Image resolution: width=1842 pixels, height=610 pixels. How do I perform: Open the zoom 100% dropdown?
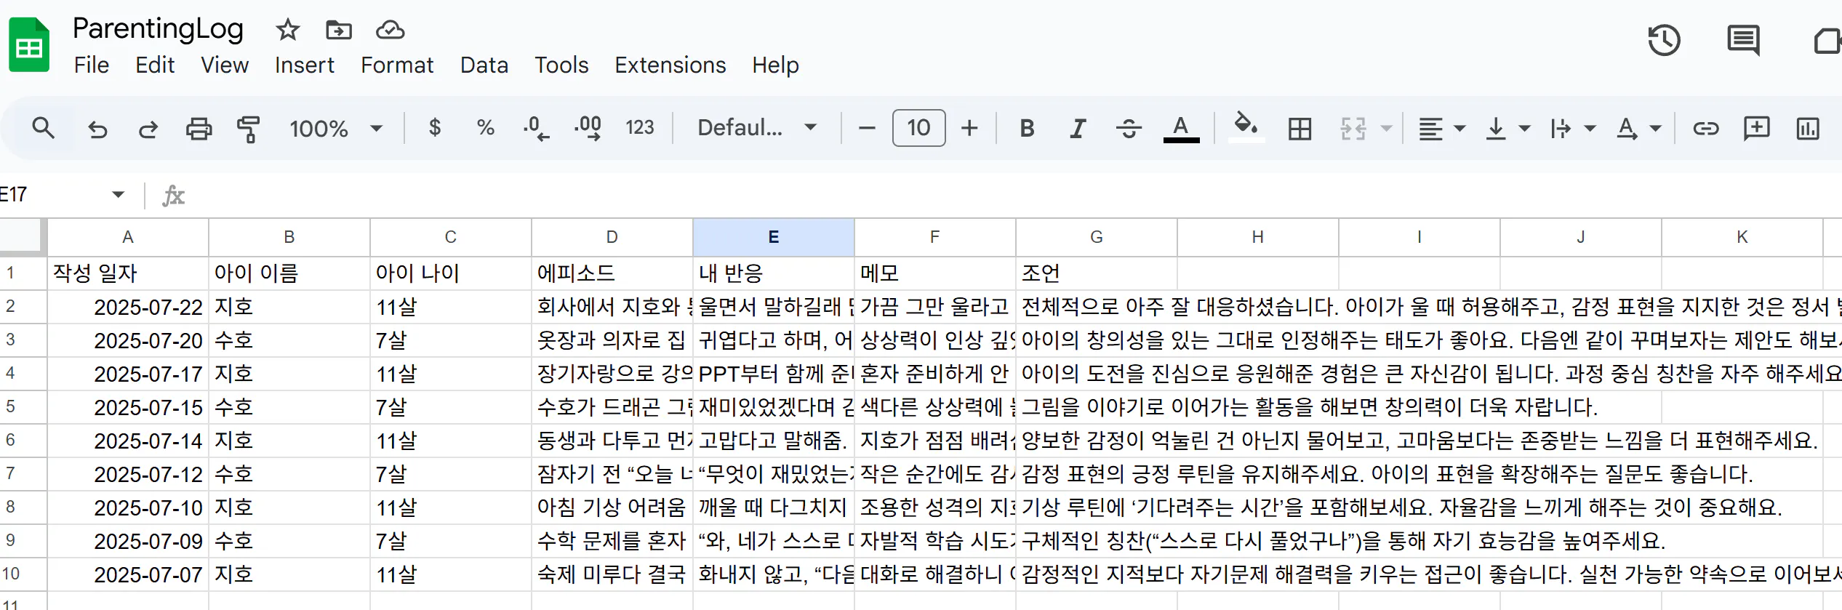tap(335, 129)
